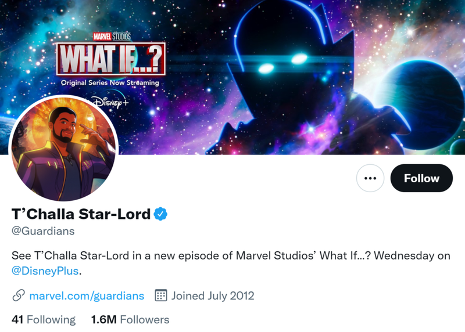This screenshot has height=332, width=465.
Task: Click the @Guardians handle text
Action: 43,231
